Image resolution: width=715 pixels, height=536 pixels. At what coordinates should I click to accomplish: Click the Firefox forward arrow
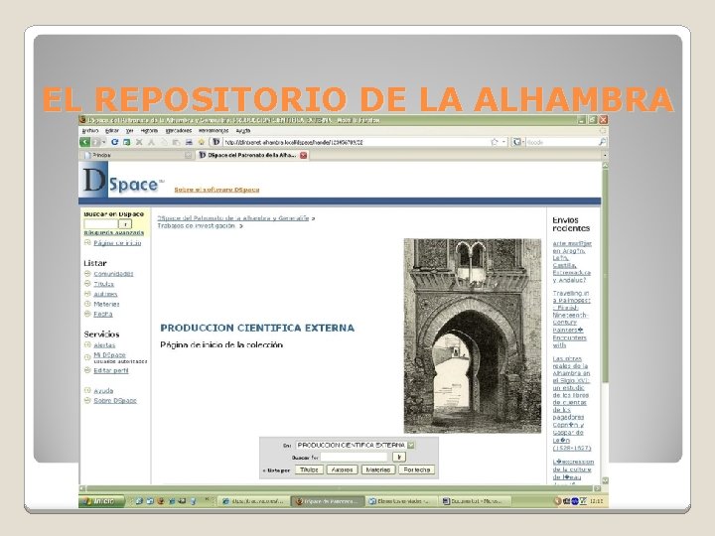point(95,142)
